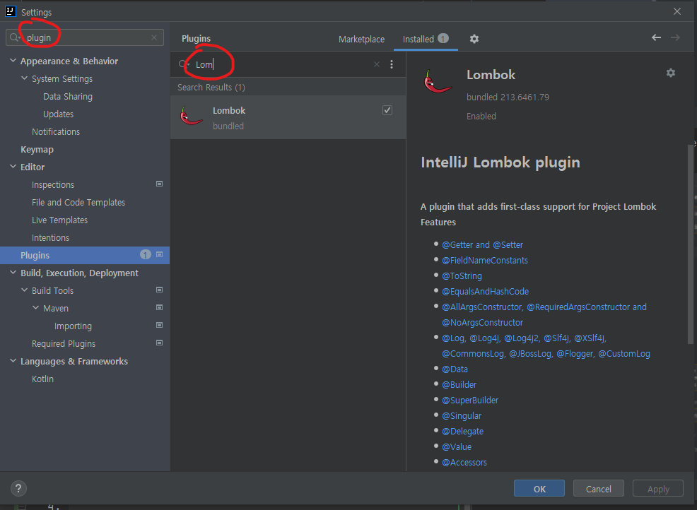697x510 pixels.
Task: Click the Lombok chili icon in results
Action: pyautogui.click(x=191, y=117)
